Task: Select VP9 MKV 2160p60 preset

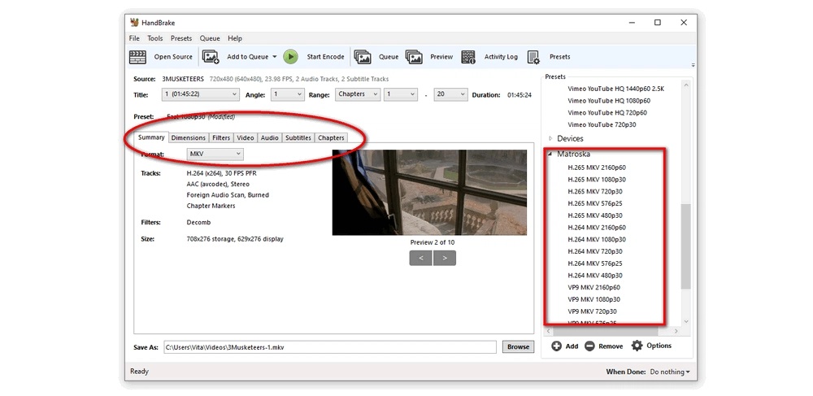Action: pyautogui.click(x=593, y=287)
